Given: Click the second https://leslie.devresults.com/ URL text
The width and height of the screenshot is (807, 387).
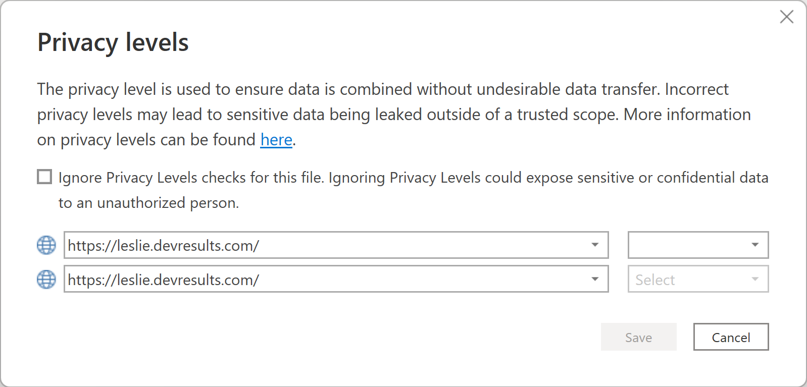Looking at the screenshot, I should pyautogui.click(x=164, y=280).
